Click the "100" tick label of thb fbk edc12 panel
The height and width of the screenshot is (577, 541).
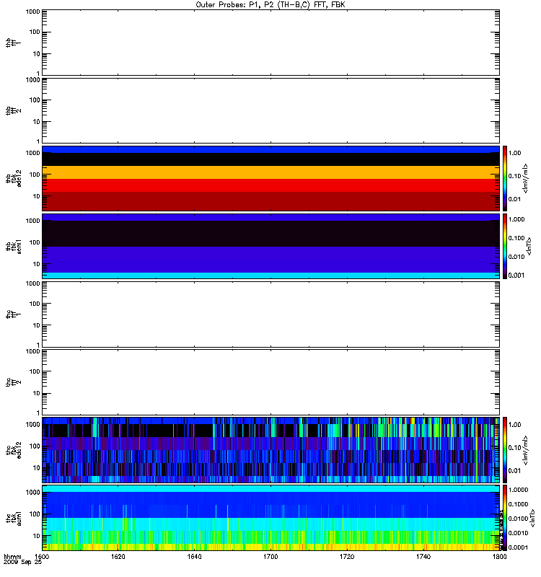click(x=35, y=175)
